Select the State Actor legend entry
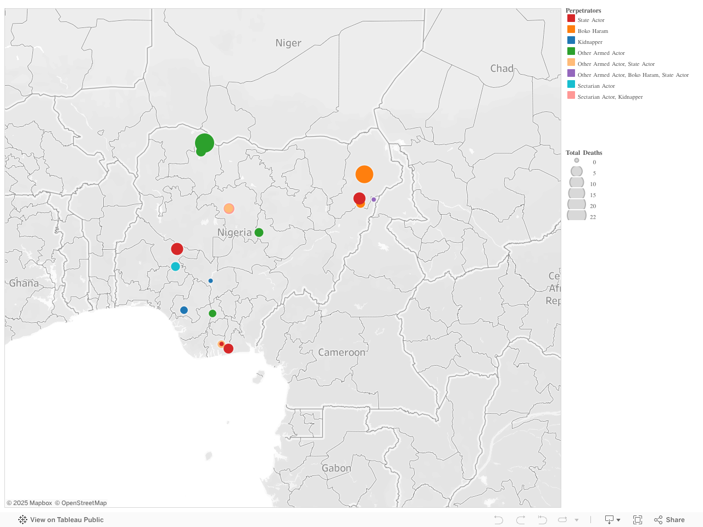Viewport: 703px width, 527px height. coord(591,20)
